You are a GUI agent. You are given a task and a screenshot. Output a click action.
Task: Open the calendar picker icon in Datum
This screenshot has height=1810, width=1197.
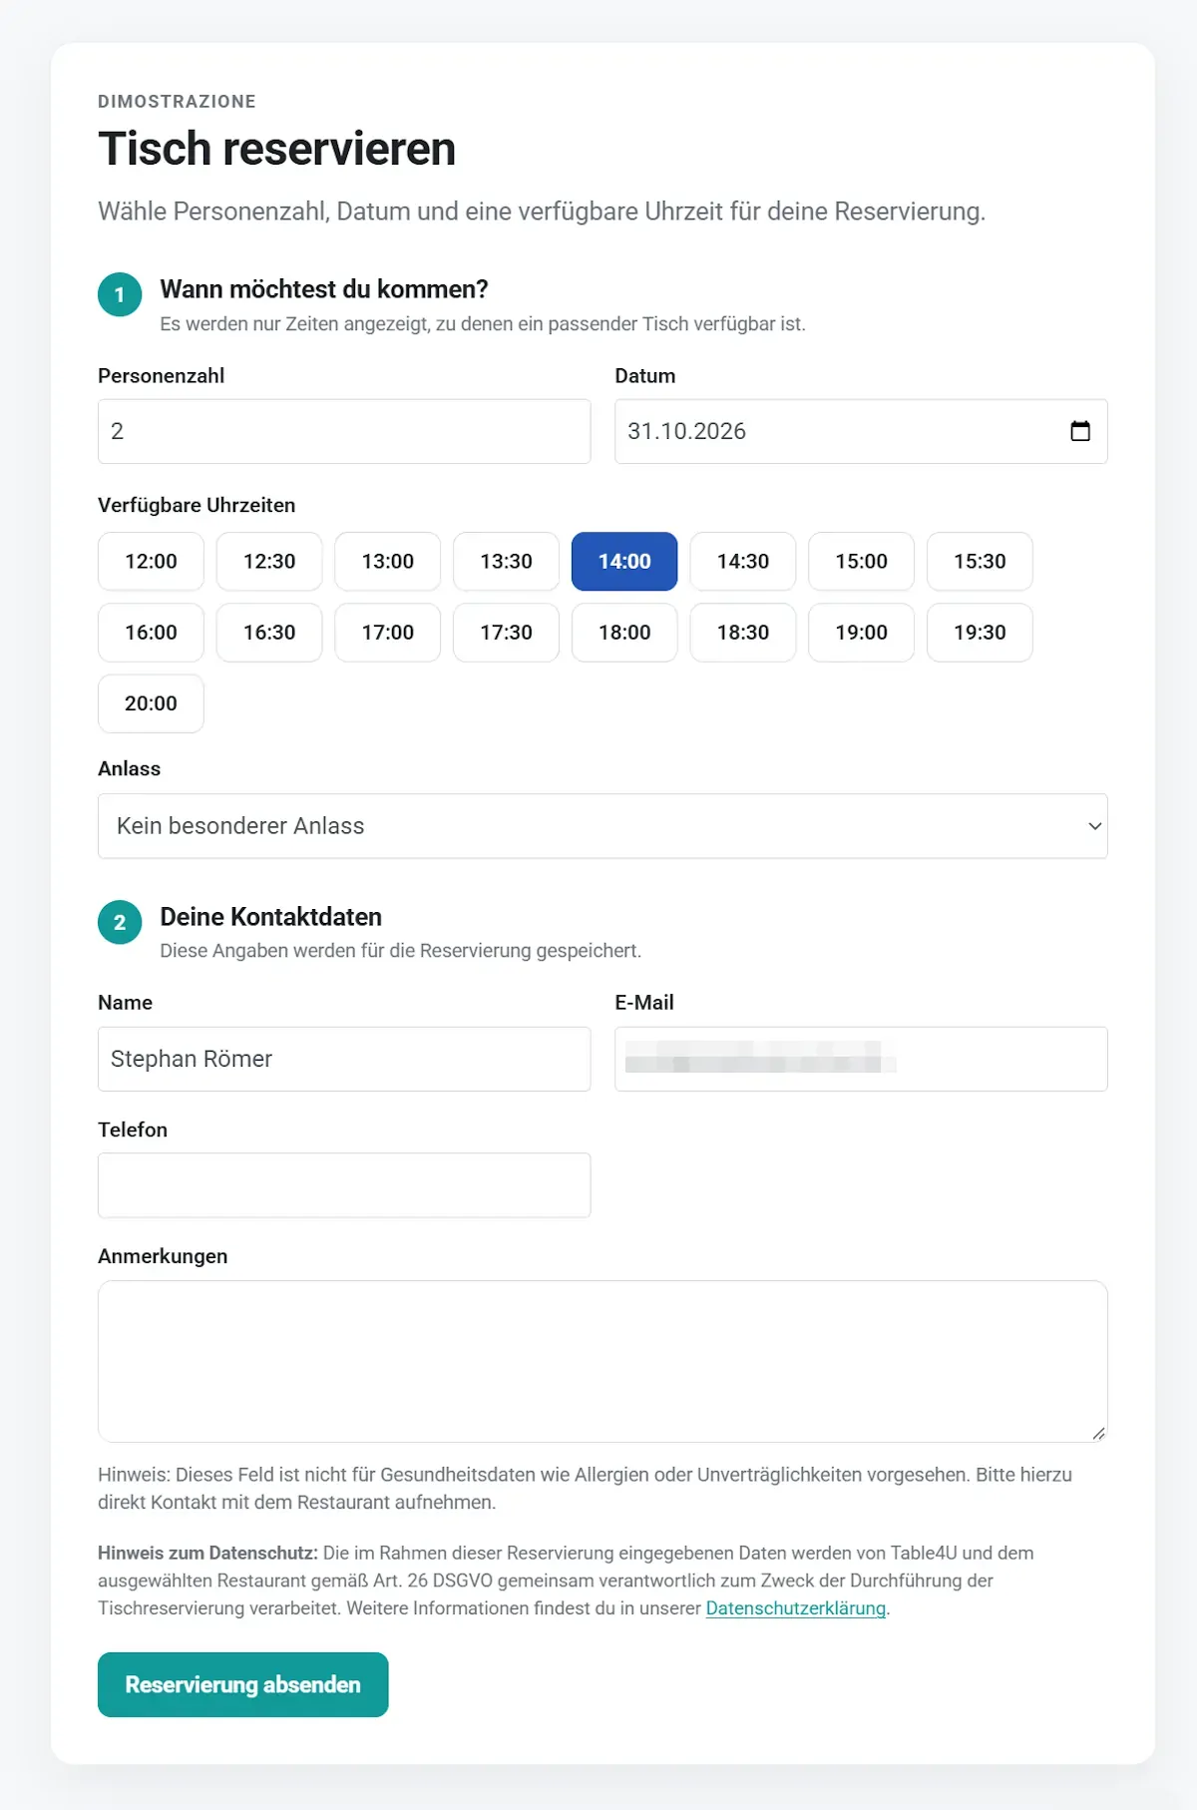click(x=1080, y=431)
